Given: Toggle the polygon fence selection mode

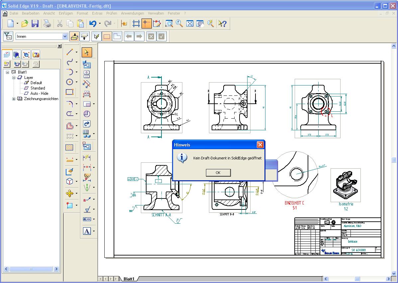Looking at the screenshot, I should coord(117,36).
